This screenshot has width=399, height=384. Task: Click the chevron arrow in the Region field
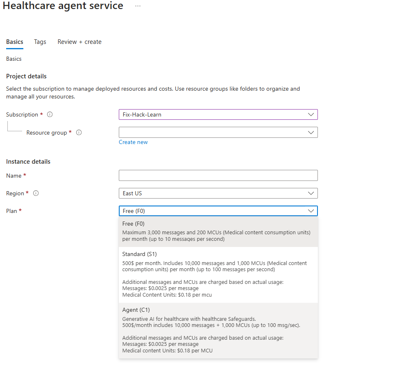pyautogui.click(x=311, y=193)
